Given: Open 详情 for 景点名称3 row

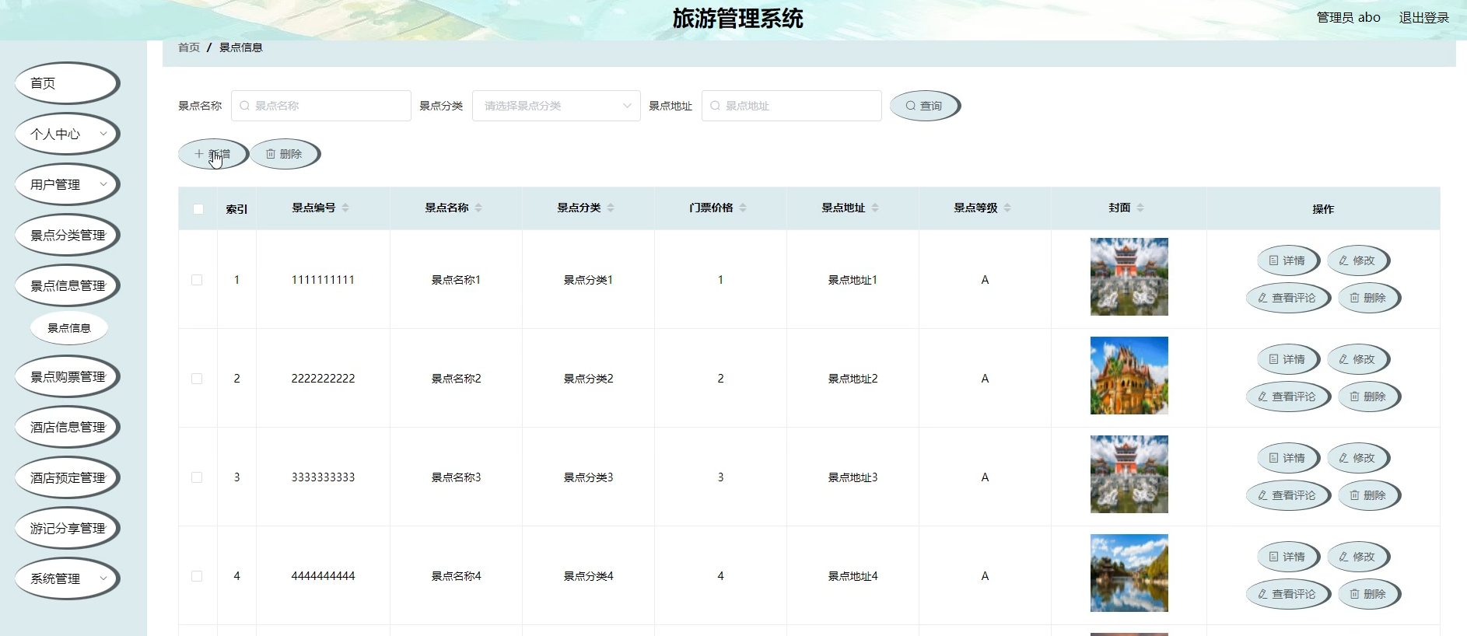Looking at the screenshot, I should [x=1287, y=458].
